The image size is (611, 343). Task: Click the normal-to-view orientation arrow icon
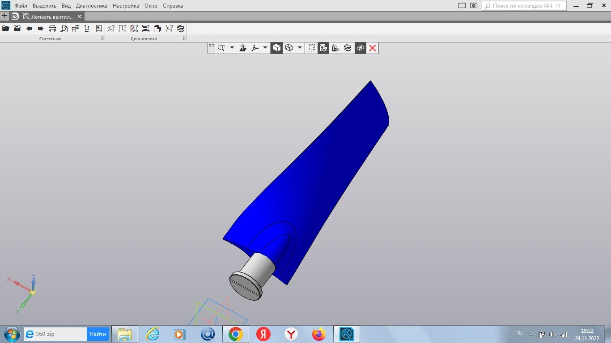(x=243, y=48)
